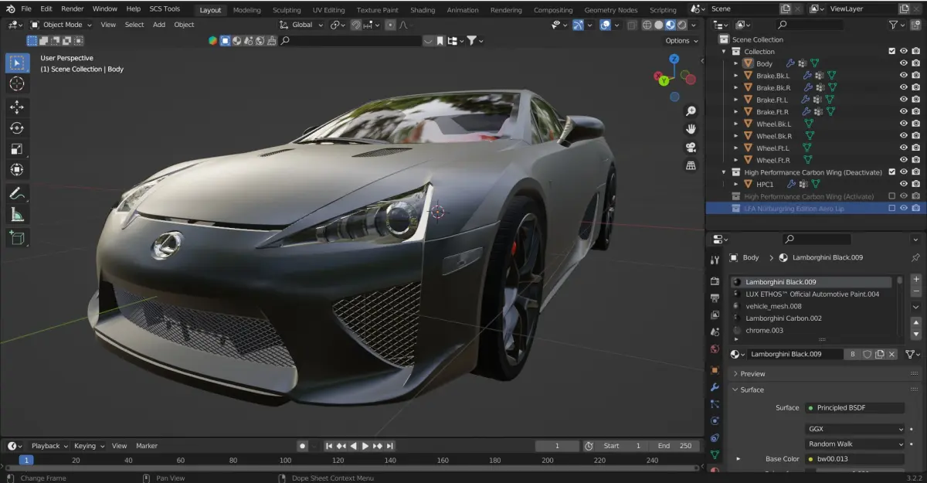Select the Annotate tool
Image resolution: width=927 pixels, height=483 pixels.
tap(17, 193)
